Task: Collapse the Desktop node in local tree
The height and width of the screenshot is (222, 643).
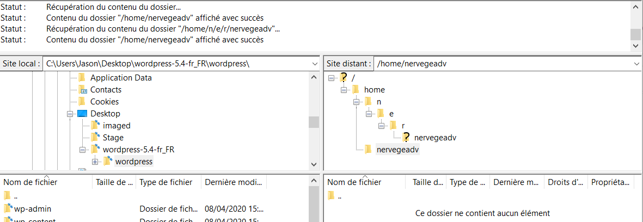Action: [x=70, y=114]
